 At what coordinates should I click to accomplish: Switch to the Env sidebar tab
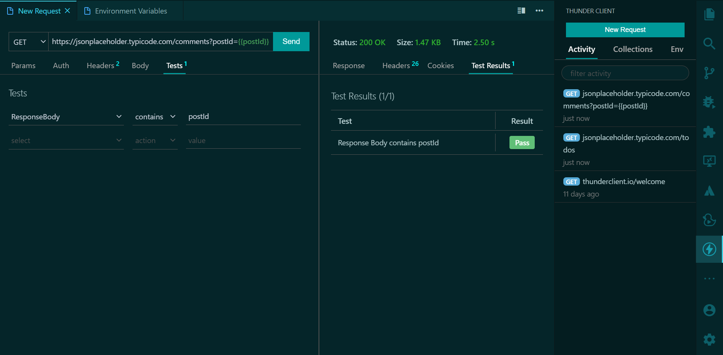[x=677, y=49]
